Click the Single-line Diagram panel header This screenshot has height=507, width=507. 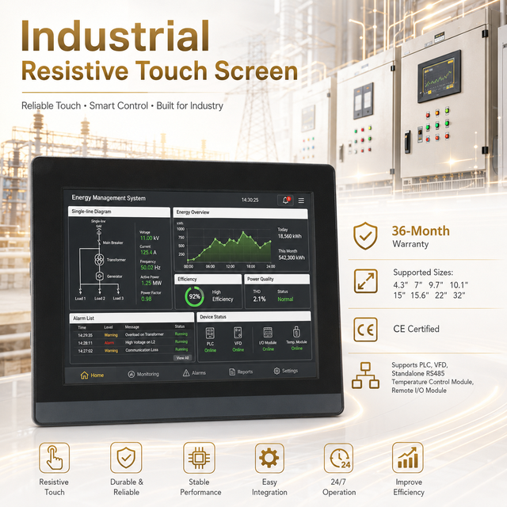pos(119,212)
